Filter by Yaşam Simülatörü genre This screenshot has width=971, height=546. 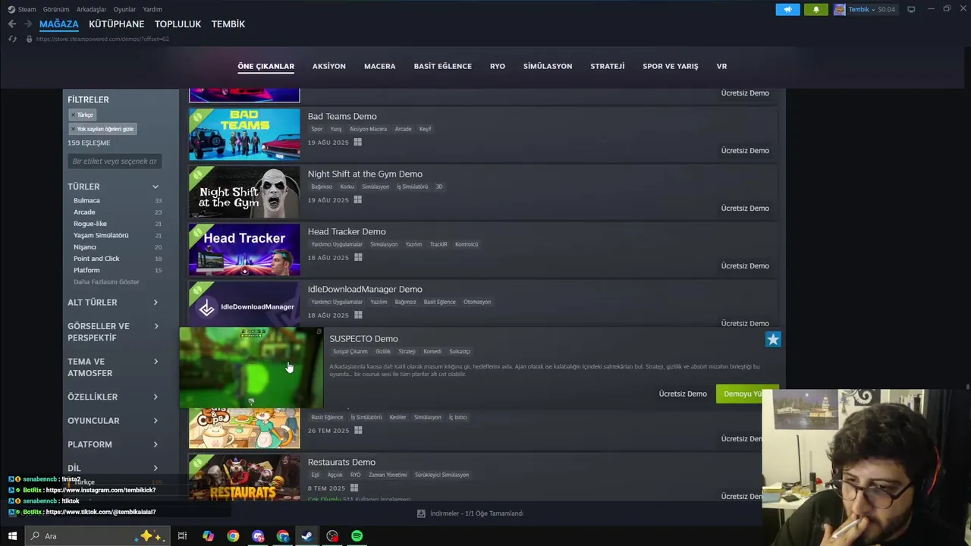tap(101, 235)
